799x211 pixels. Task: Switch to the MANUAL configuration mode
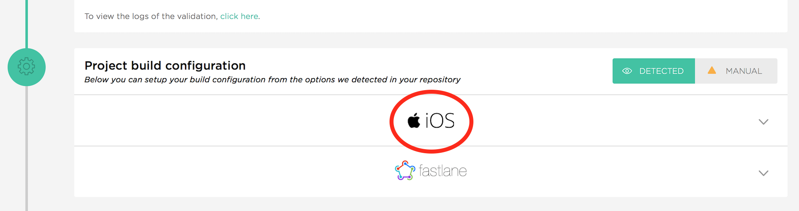pyautogui.click(x=736, y=71)
